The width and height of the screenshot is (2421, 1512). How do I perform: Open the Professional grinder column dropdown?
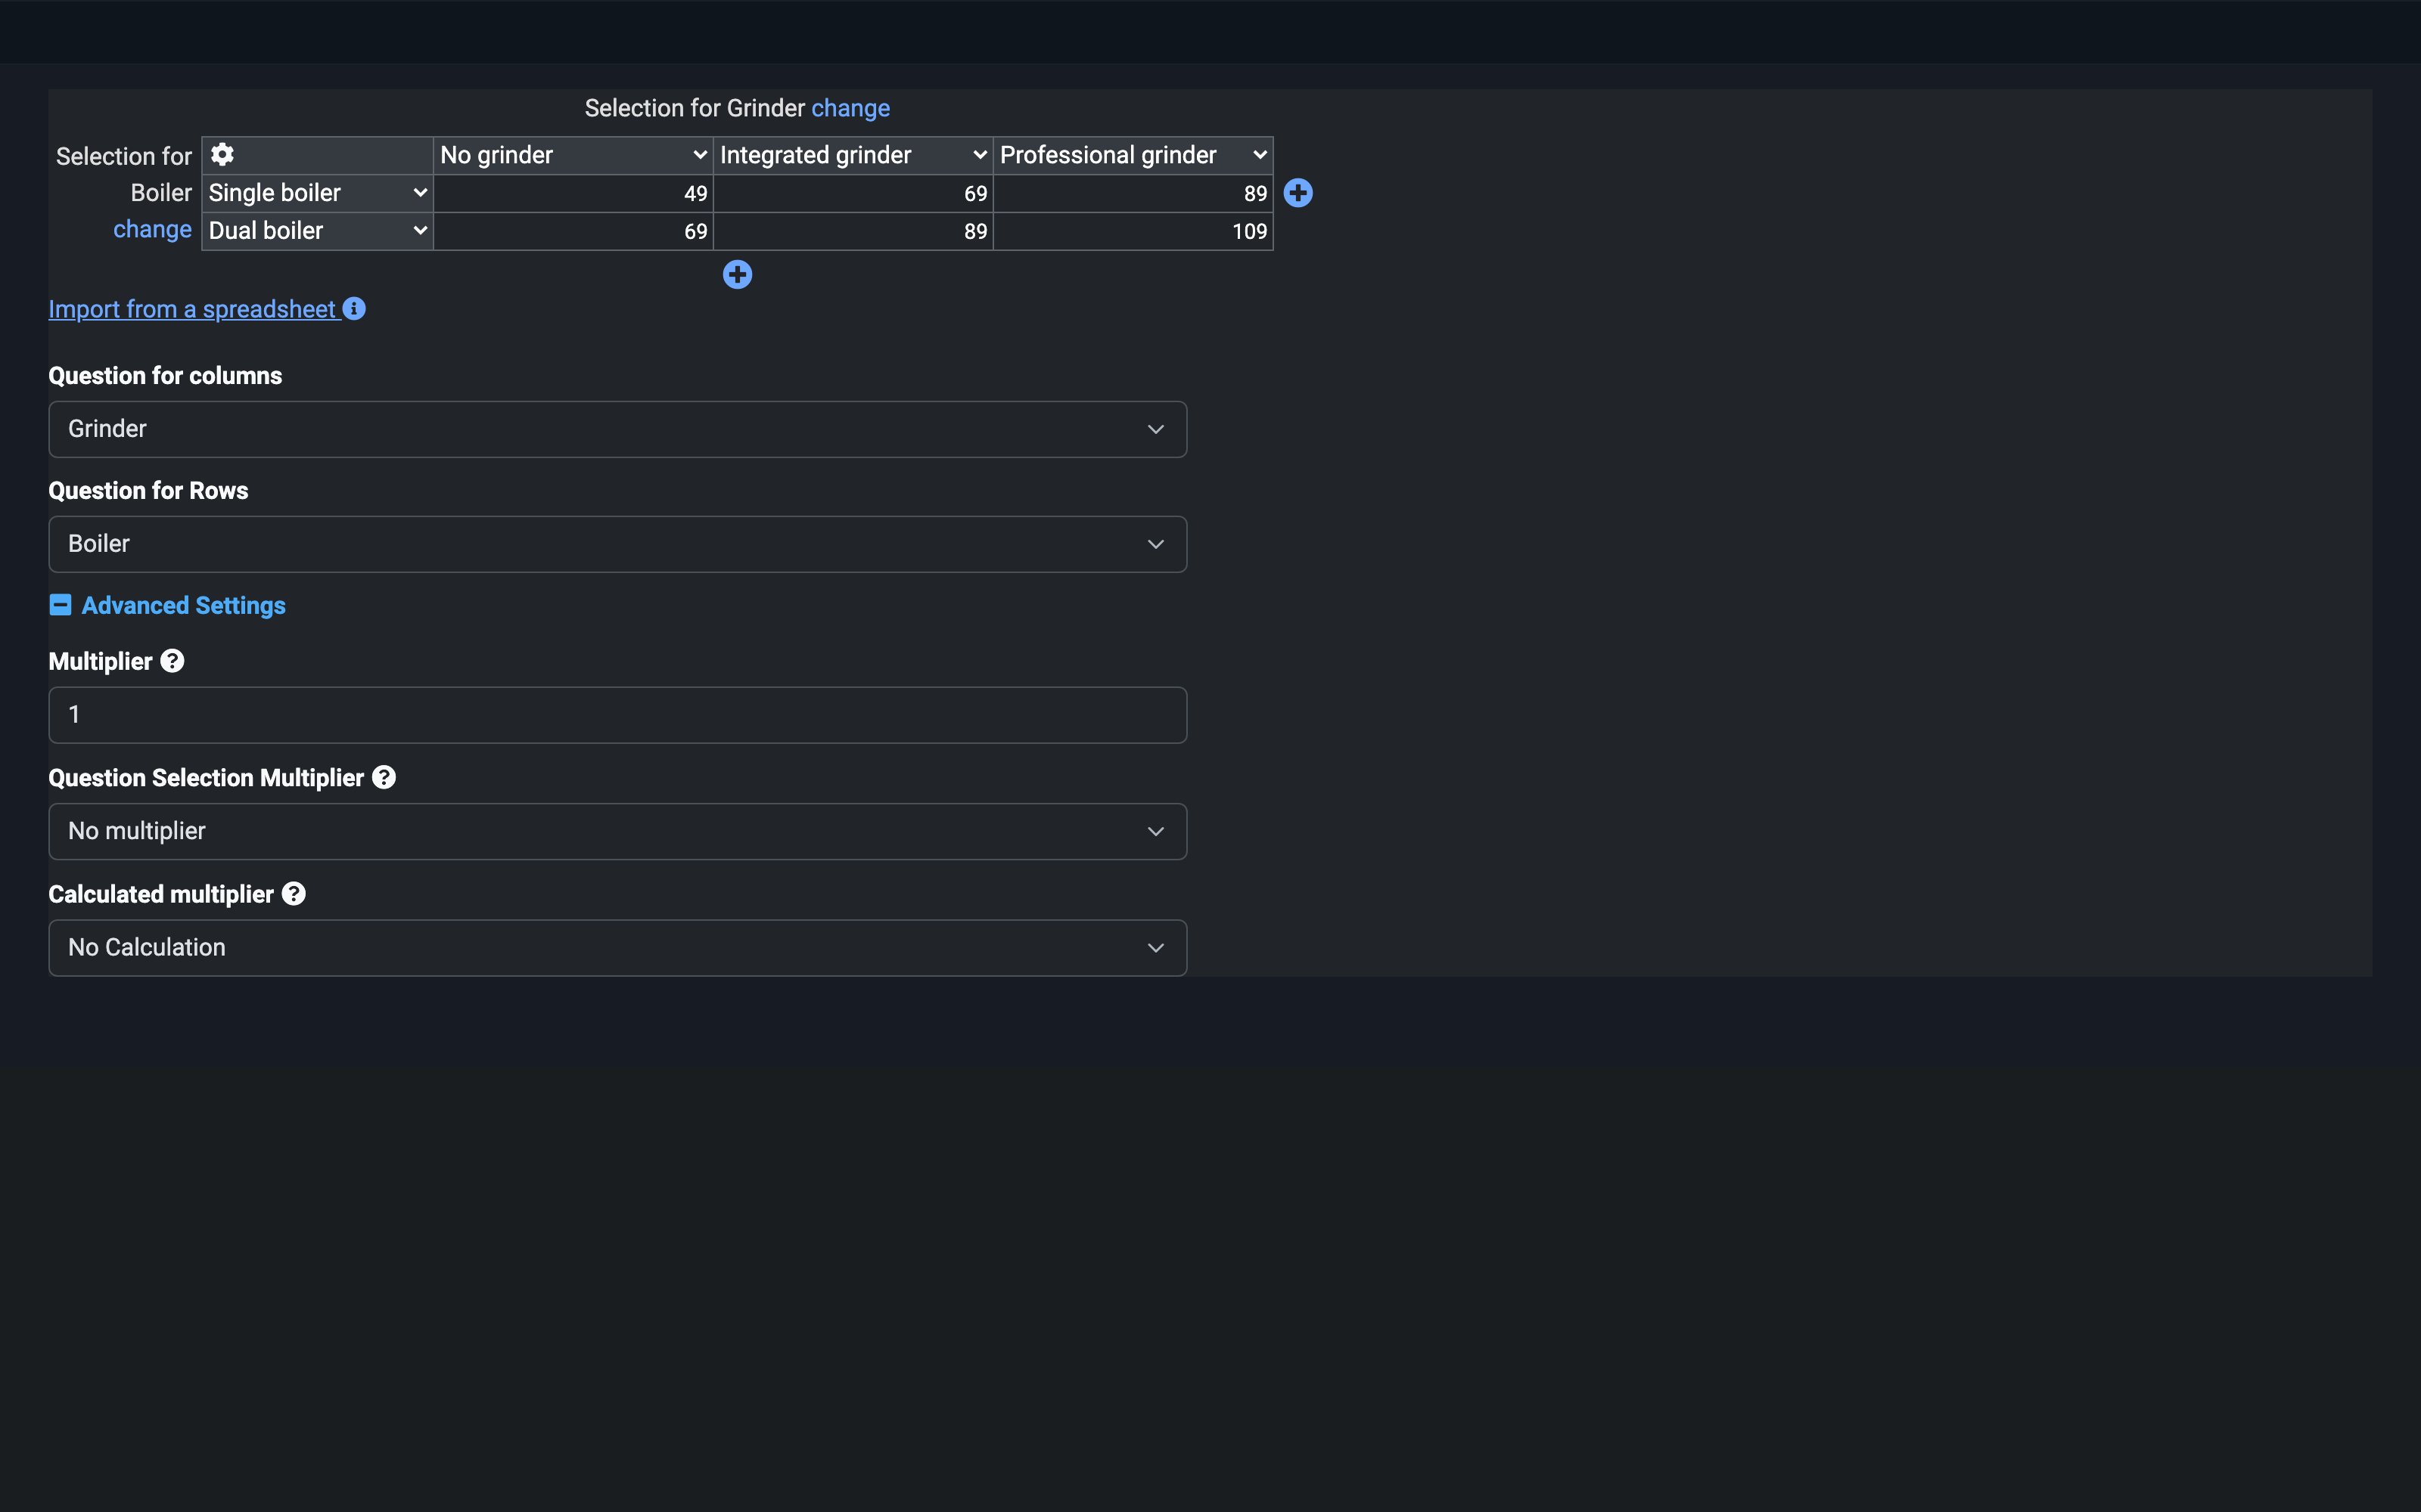coord(1133,155)
